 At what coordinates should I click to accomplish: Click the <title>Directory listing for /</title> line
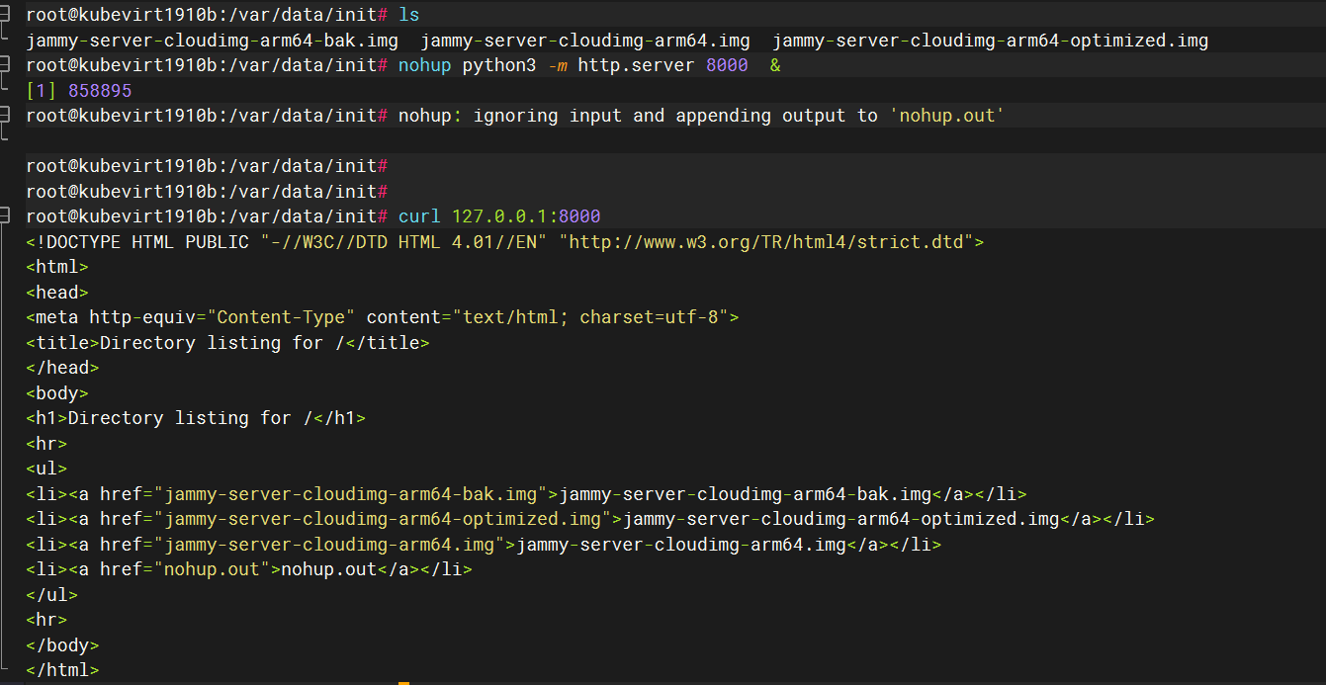click(x=227, y=342)
